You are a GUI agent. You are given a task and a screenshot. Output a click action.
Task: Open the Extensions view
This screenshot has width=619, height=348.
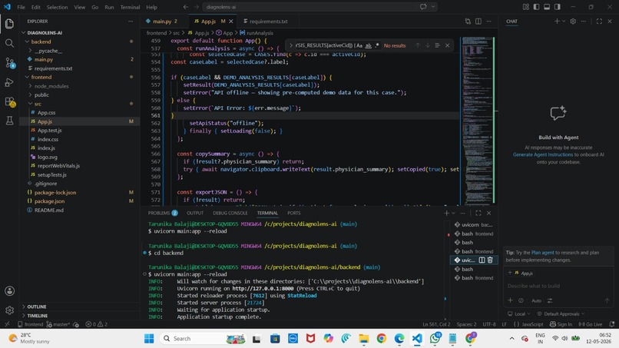tap(9, 101)
